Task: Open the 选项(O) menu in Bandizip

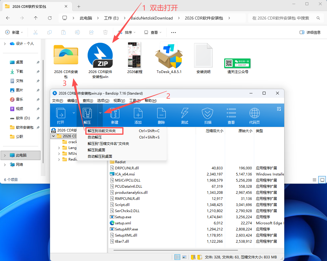Action: coord(103,100)
